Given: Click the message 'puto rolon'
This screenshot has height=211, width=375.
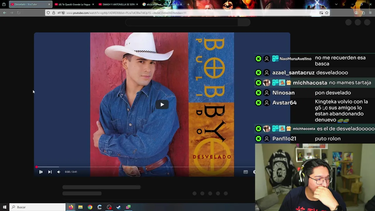Looking at the screenshot, I should tap(328, 139).
